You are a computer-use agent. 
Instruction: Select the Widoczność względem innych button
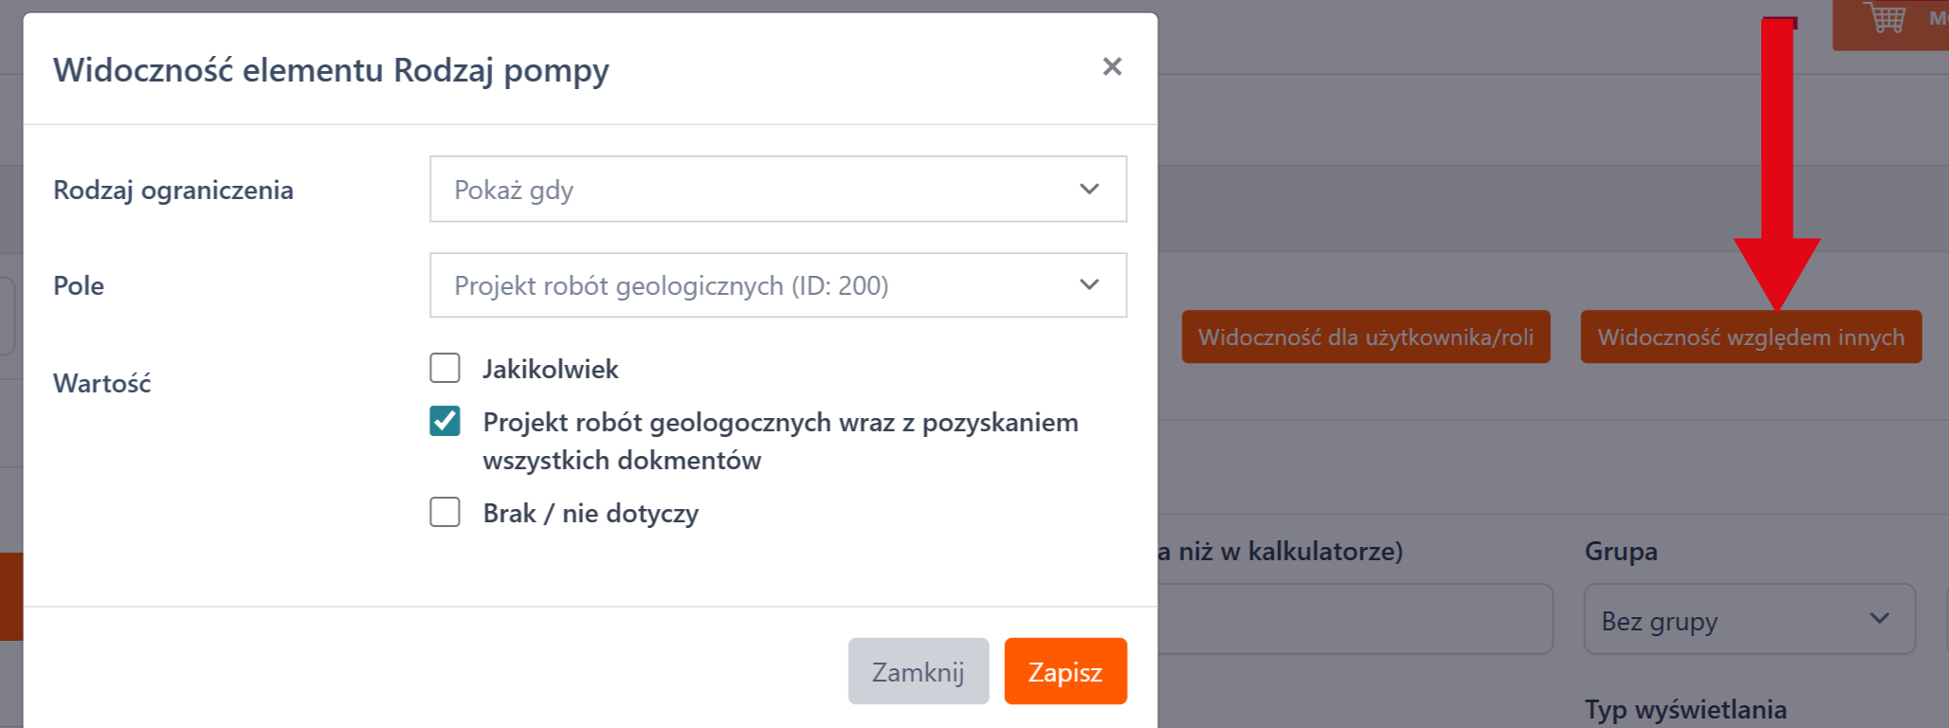pos(1750,337)
